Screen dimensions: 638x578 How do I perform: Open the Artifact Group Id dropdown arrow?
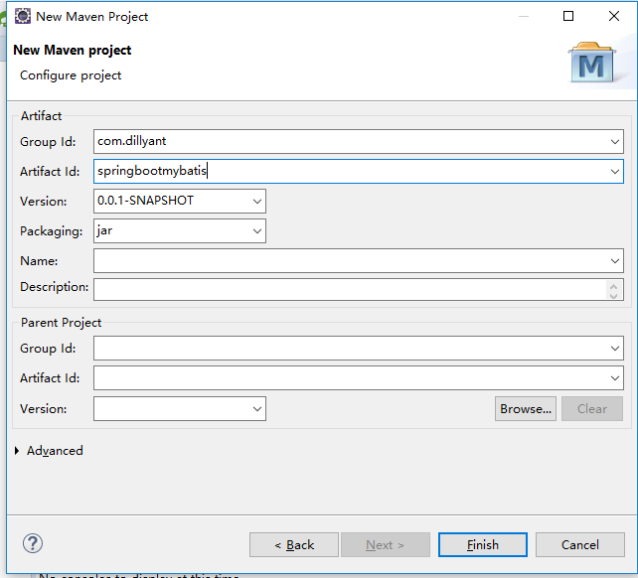[x=615, y=142]
